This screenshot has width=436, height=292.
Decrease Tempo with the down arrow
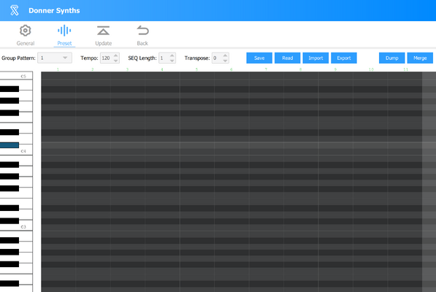click(x=116, y=61)
